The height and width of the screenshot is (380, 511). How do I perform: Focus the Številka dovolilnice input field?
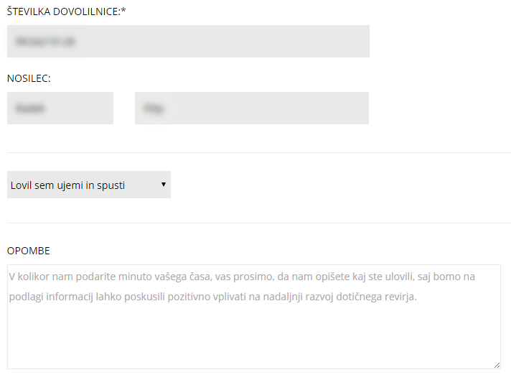pyautogui.click(x=188, y=42)
